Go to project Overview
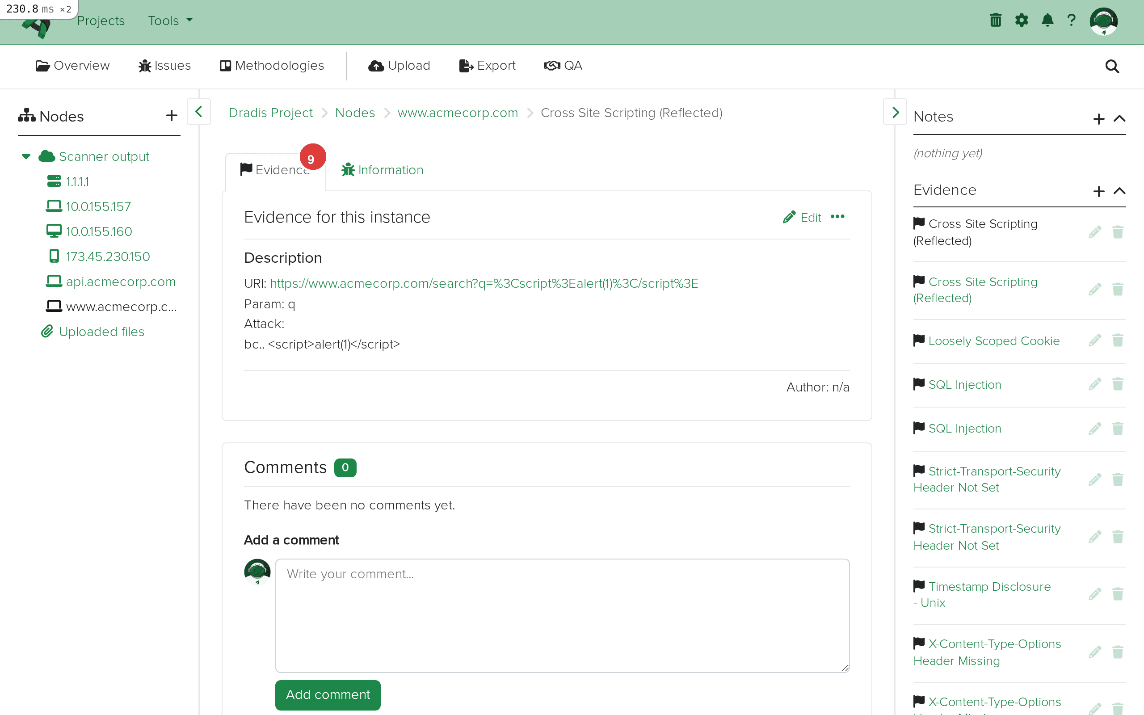 tap(72, 65)
